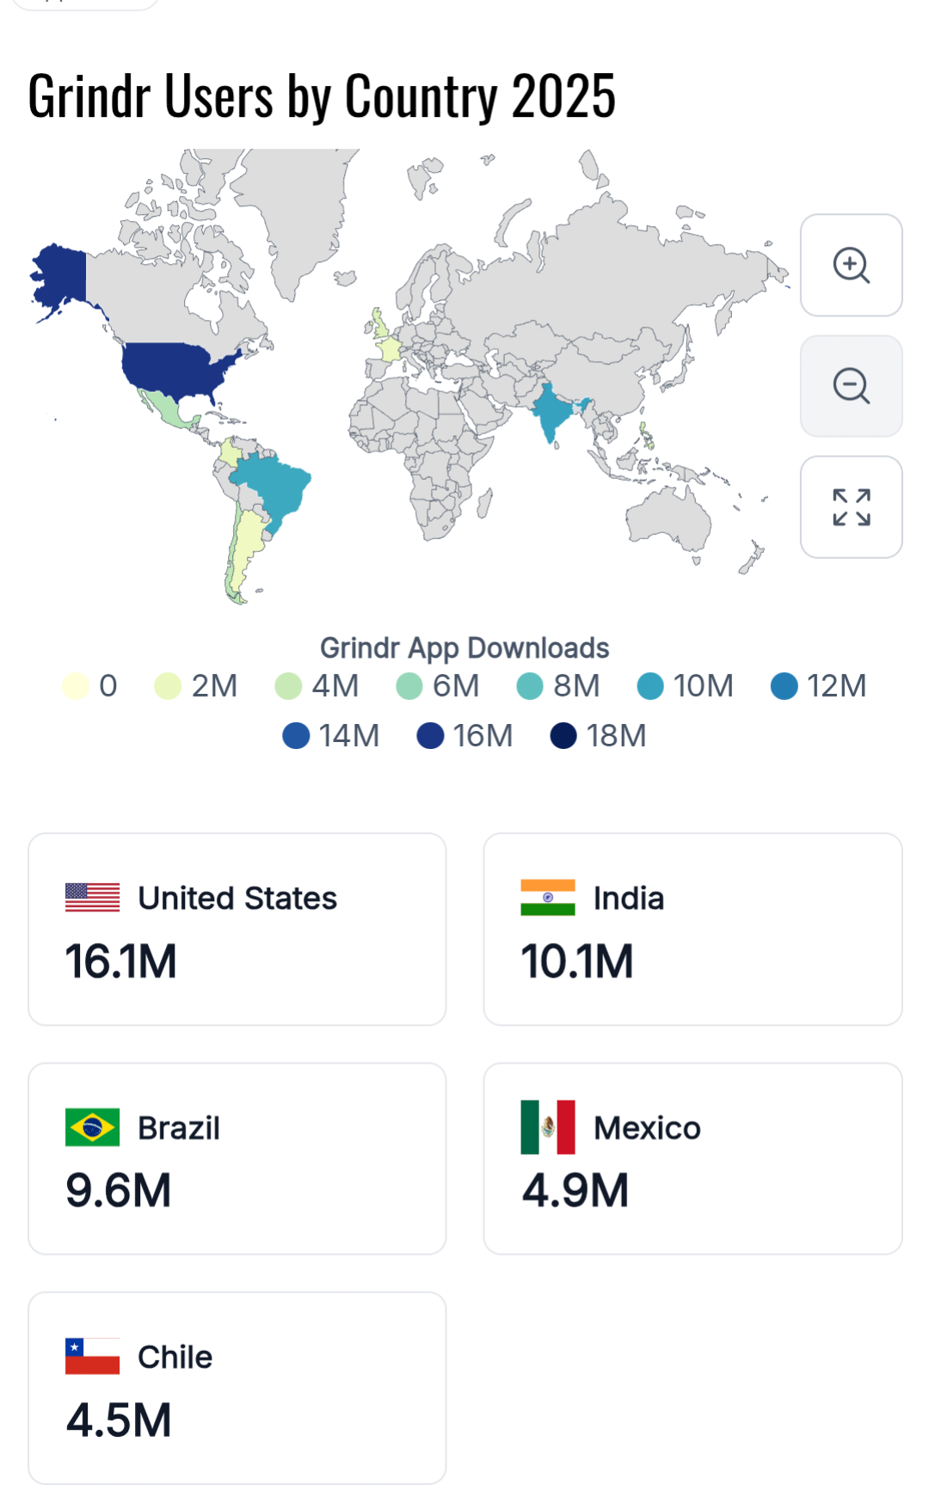Select the 2M legend color dot
The image size is (929, 1491).
tap(168, 686)
